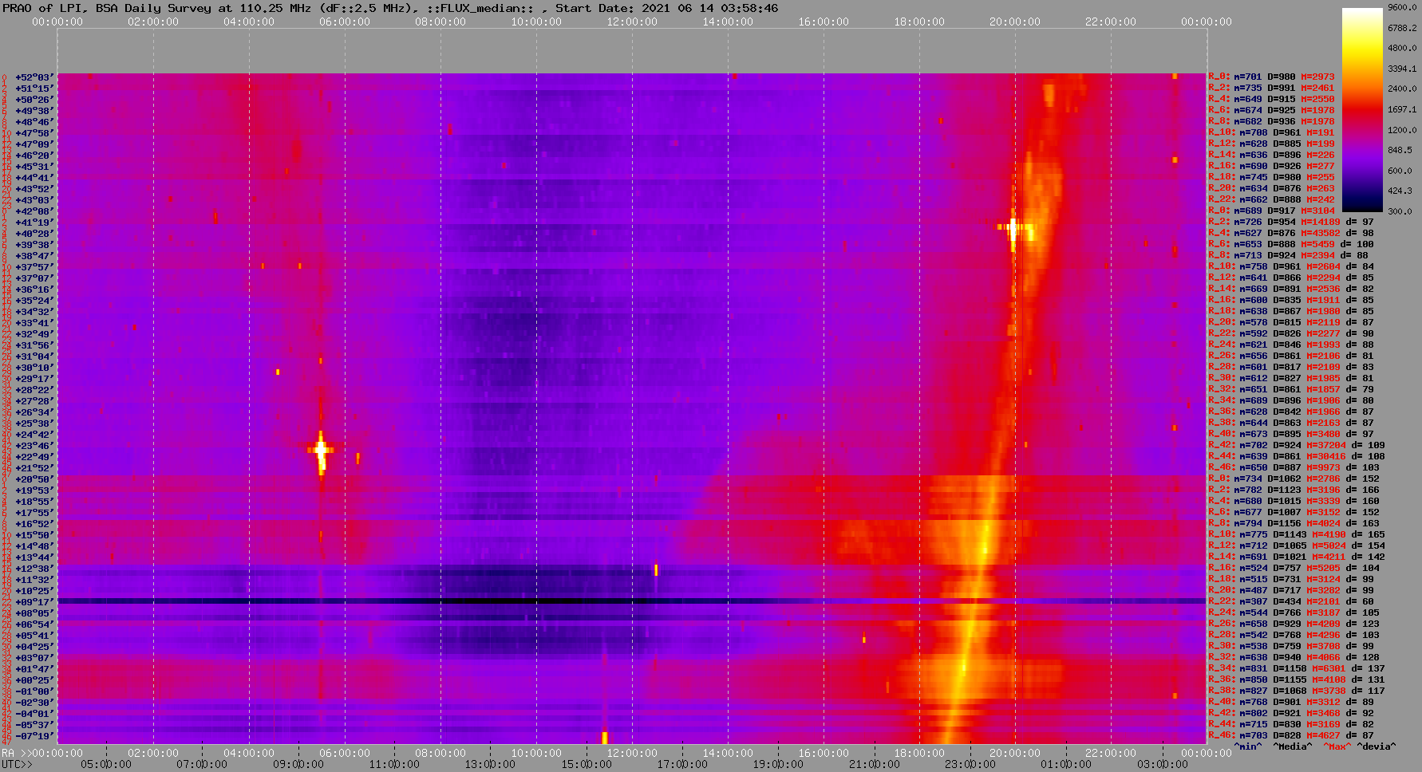Click the 300.0 color scale value
This screenshot has width=1422, height=772.
click(x=1400, y=212)
